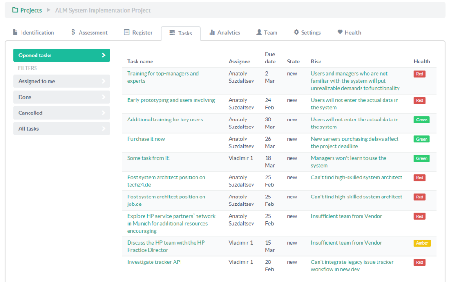The image size is (449, 282).
Task: Click the Register tab list icon
Action: [x=127, y=33]
